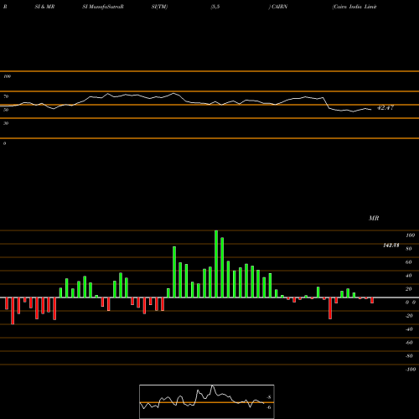Click the -100 label on MR axis
This screenshot has width=419, height=419.
click(x=411, y=370)
